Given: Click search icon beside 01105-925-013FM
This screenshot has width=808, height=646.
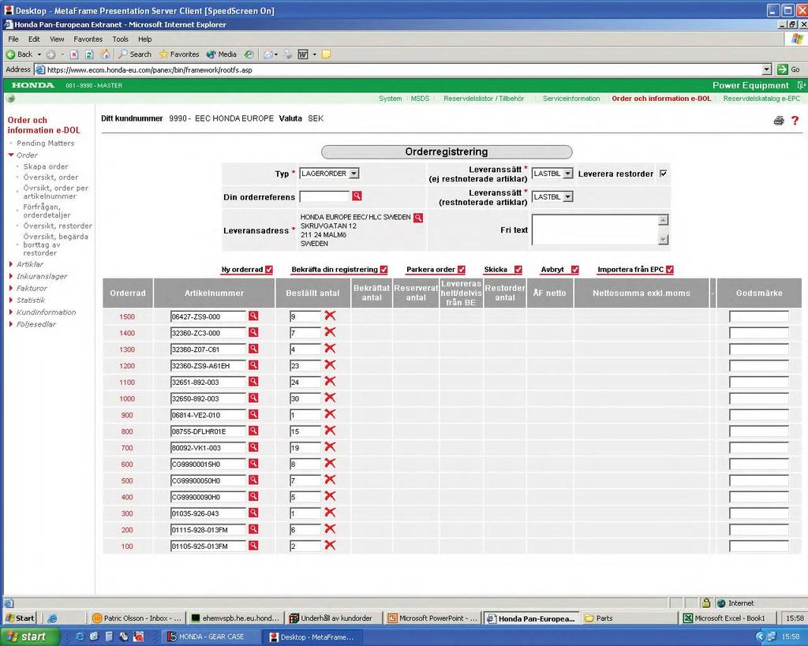Looking at the screenshot, I should coord(253,545).
